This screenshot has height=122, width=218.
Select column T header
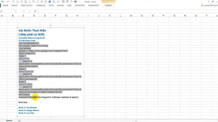click(x=207, y=16)
